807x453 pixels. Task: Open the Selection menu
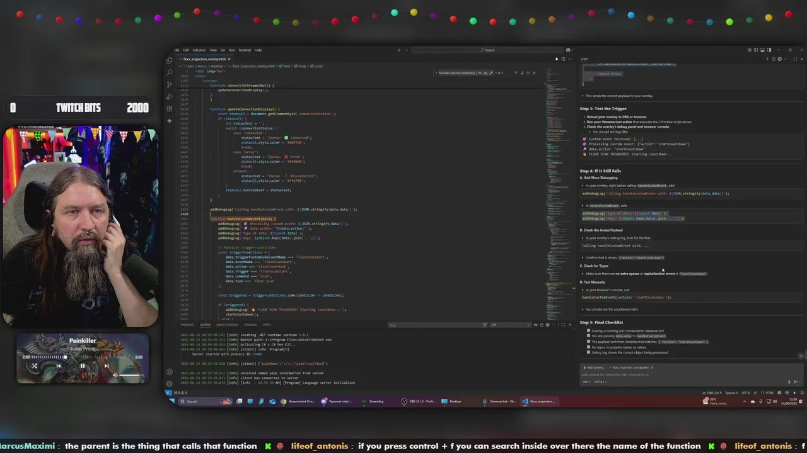click(x=199, y=50)
